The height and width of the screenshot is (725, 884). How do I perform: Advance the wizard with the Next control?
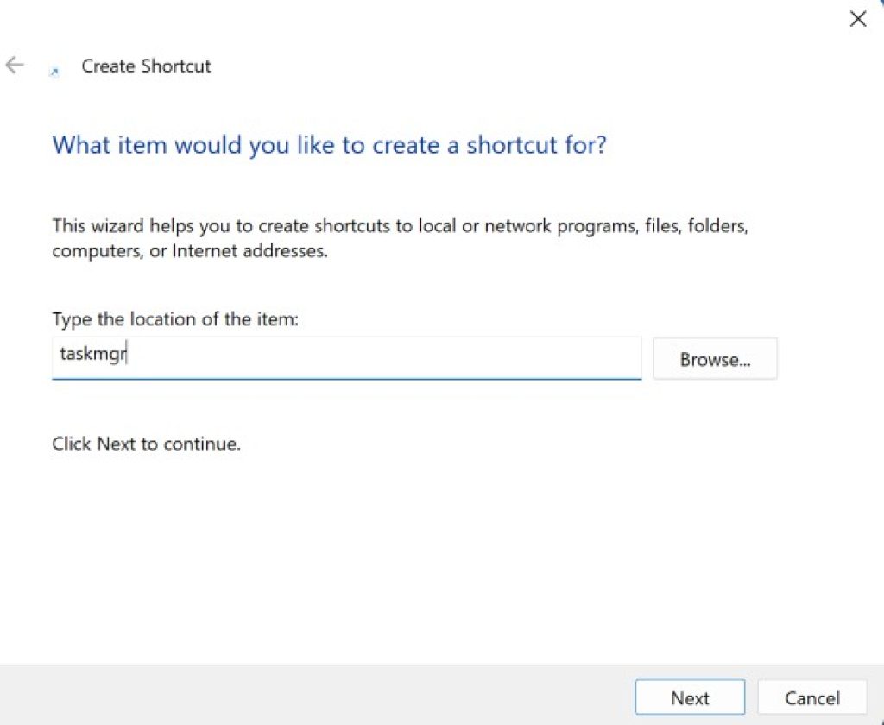[x=689, y=697]
